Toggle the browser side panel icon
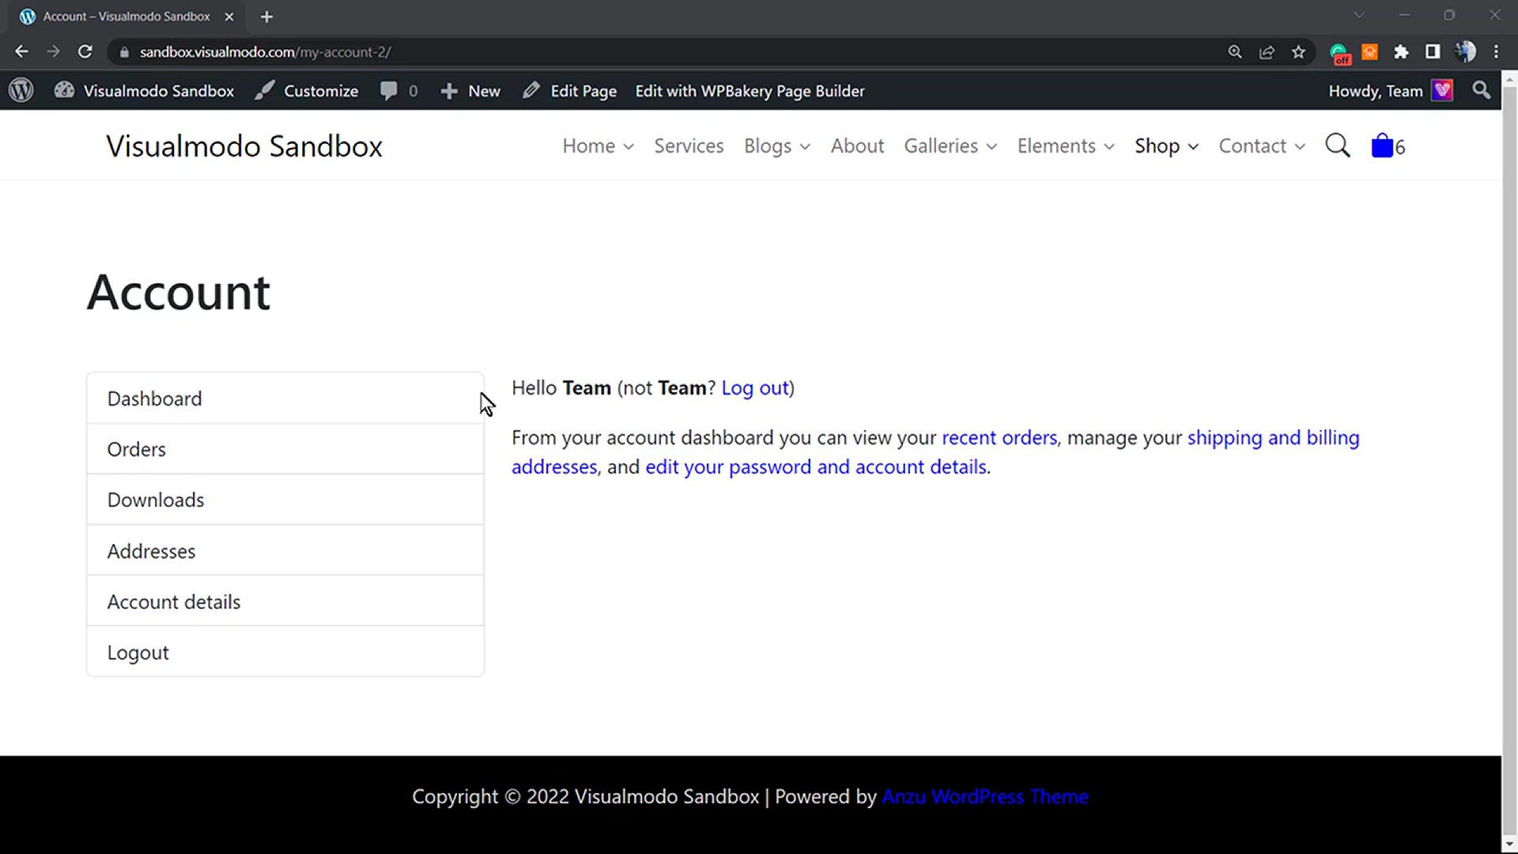The height and width of the screenshot is (854, 1518). point(1433,51)
